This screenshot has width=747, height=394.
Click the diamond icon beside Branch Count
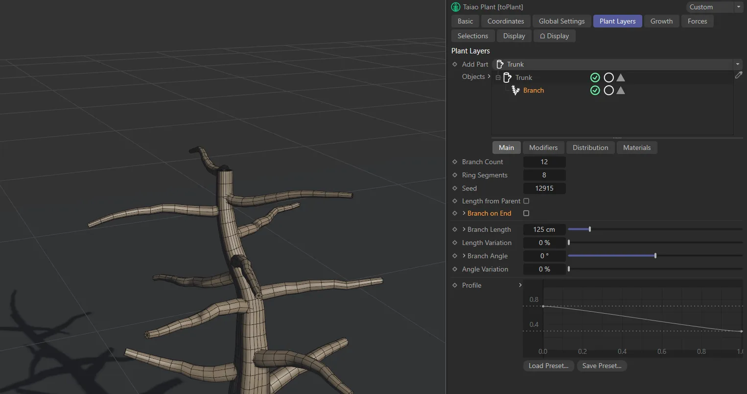[455, 162]
